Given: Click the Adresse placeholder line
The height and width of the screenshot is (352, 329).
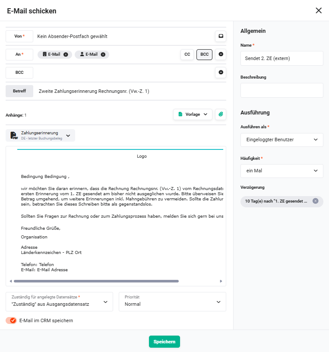Looking at the screenshot, I should (29, 247).
